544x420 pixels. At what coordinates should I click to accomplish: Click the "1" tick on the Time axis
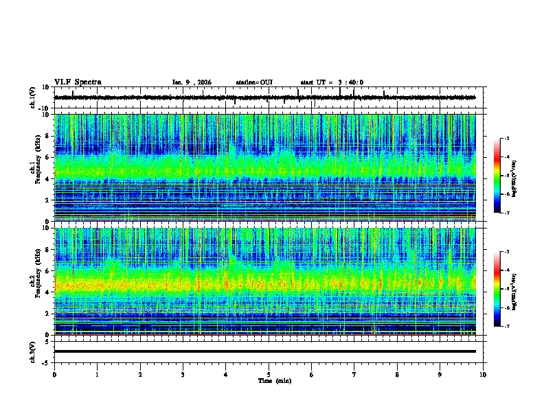click(x=97, y=375)
